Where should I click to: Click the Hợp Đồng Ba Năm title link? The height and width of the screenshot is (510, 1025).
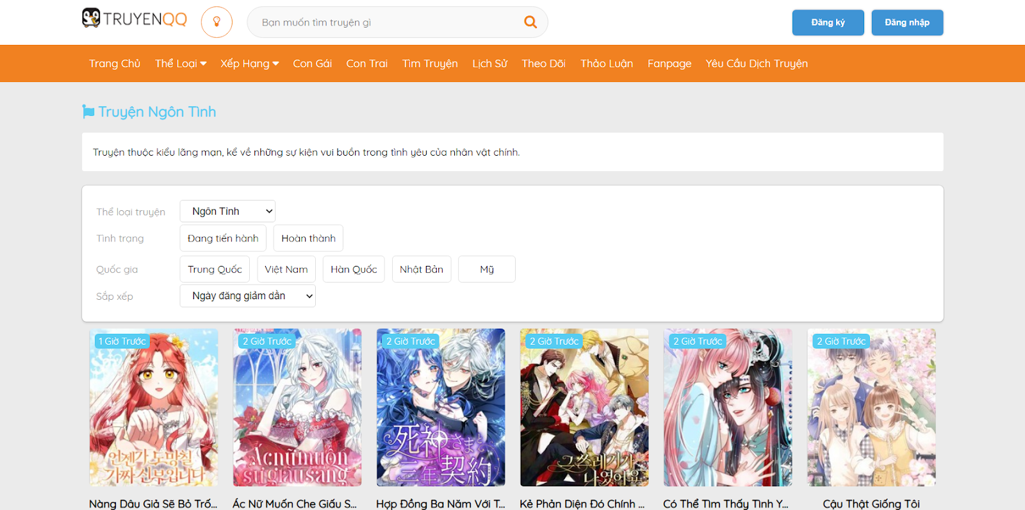440,504
